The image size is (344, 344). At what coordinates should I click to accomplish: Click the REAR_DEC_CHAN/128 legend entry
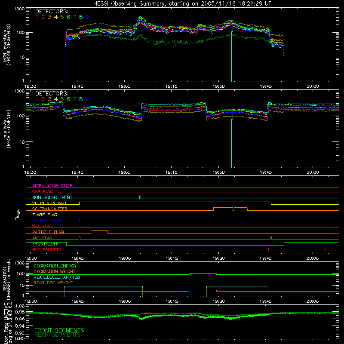(57, 277)
